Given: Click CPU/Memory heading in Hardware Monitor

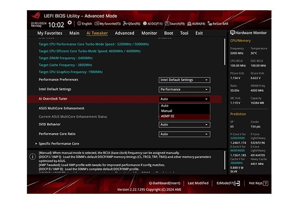Looking at the screenshot, I should [240, 41].
